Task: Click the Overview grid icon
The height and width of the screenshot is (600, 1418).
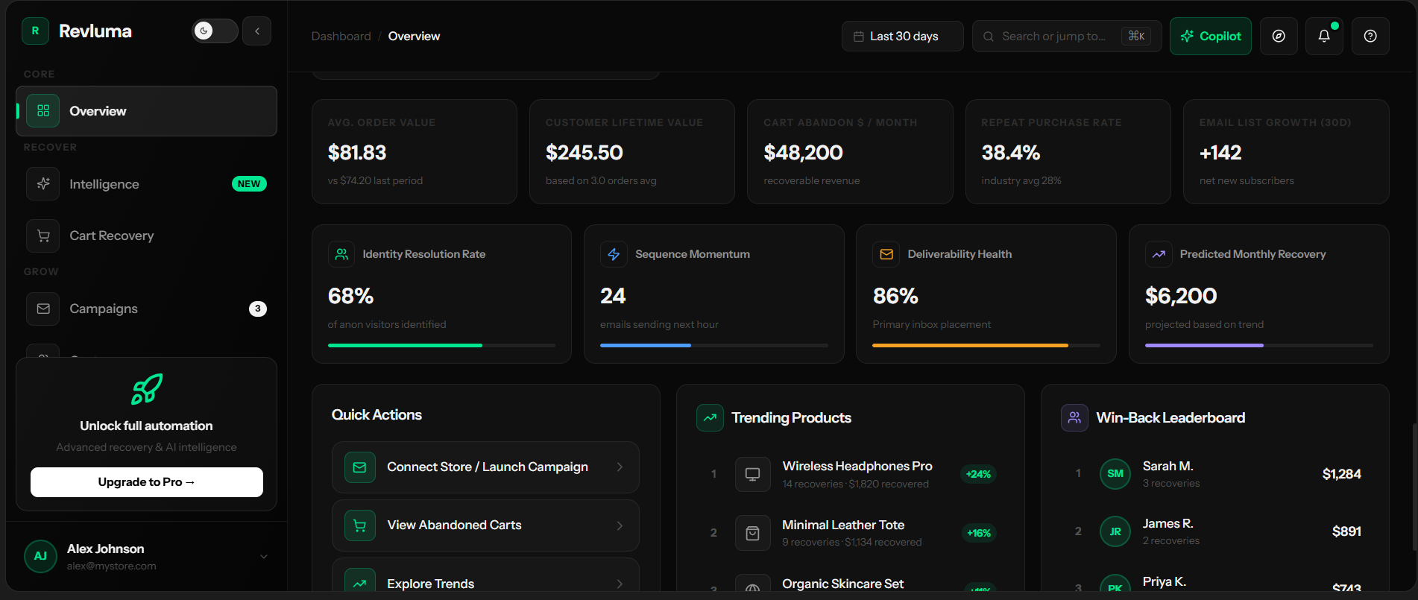Action: pos(43,111)
